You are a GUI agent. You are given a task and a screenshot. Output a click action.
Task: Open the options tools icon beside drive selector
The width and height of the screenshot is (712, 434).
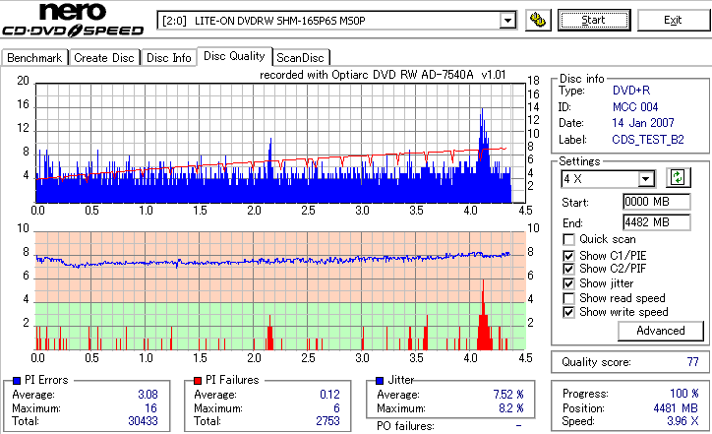click(538, 21)
